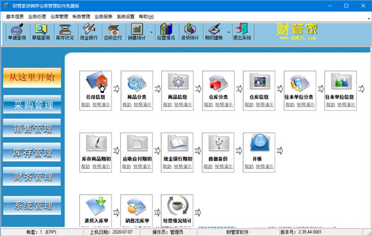Image resolution: width=372 pixels, height=236 pixels.
Task: Open the 进货入库单 icon
Action: click(x=96, y=206)
